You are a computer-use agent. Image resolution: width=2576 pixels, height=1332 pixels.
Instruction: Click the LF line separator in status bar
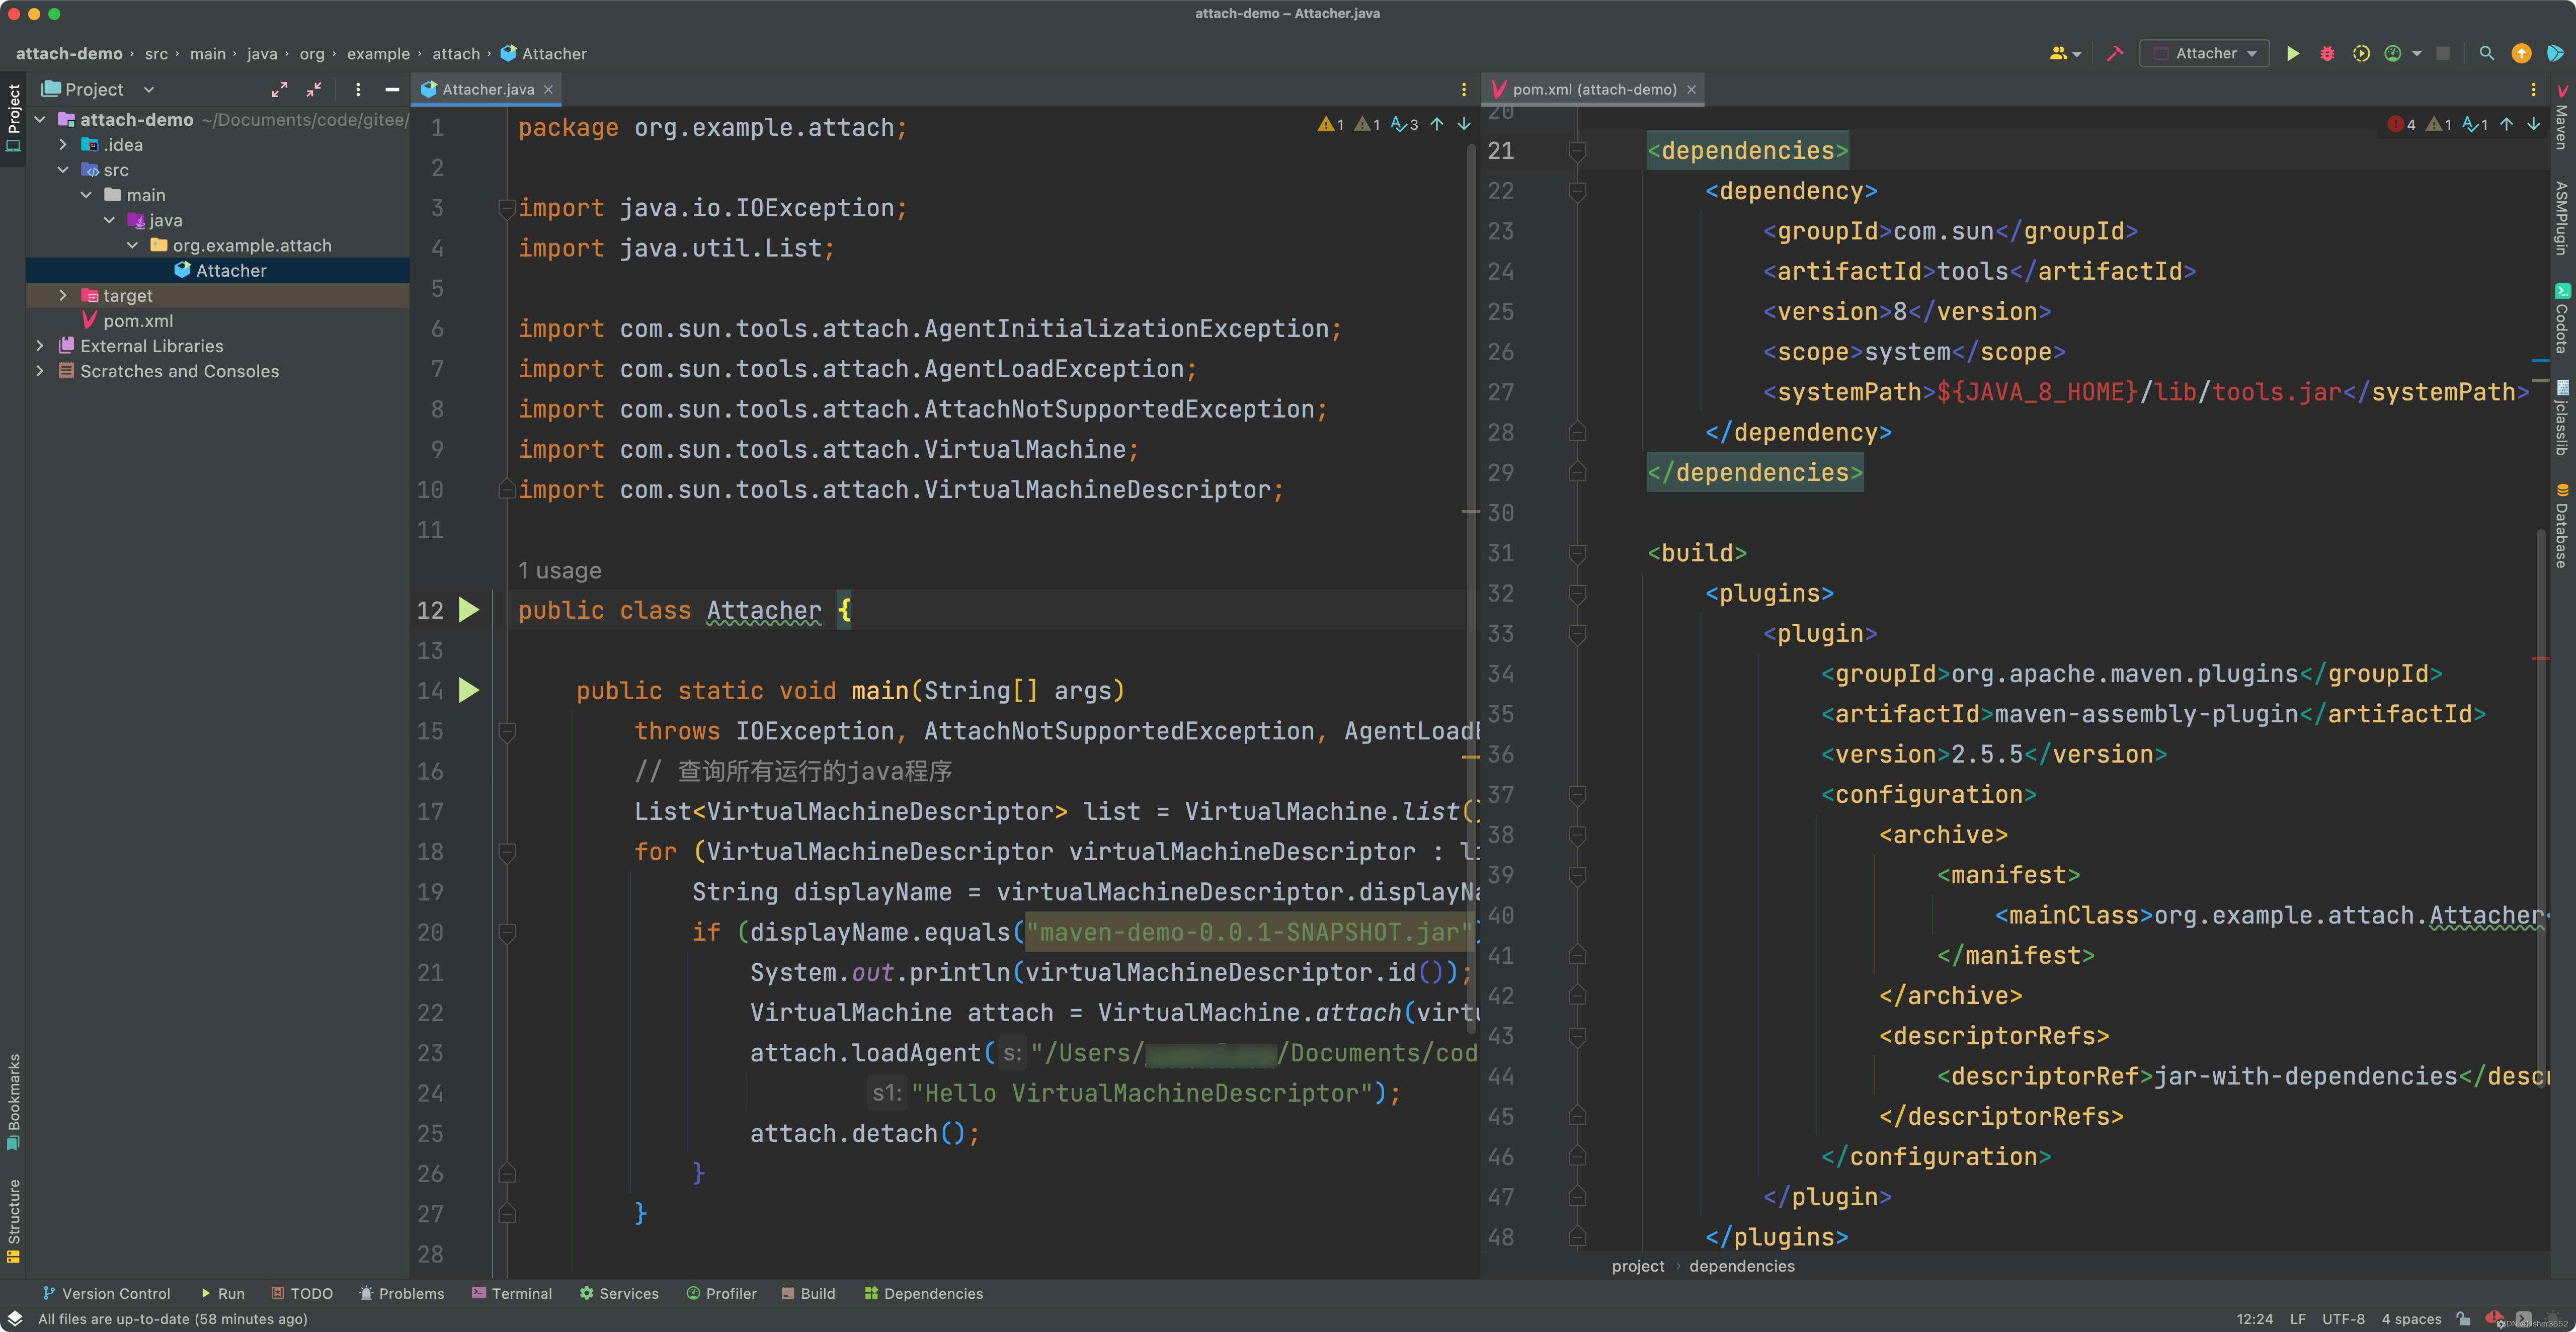pyautogui.click(x=2297, y=1319)
